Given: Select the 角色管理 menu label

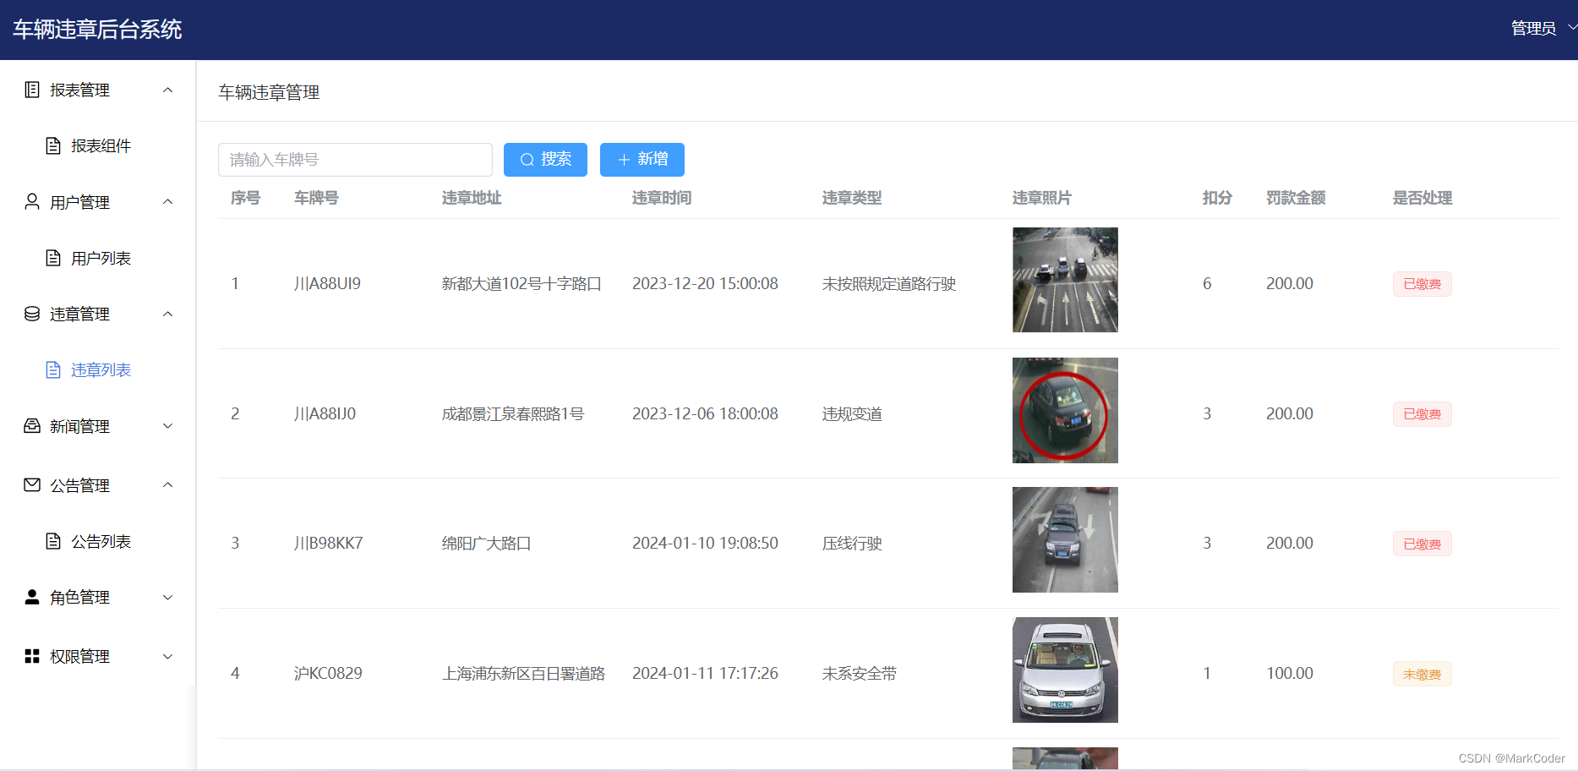Looking at the screenshot, I should [79, 597].
